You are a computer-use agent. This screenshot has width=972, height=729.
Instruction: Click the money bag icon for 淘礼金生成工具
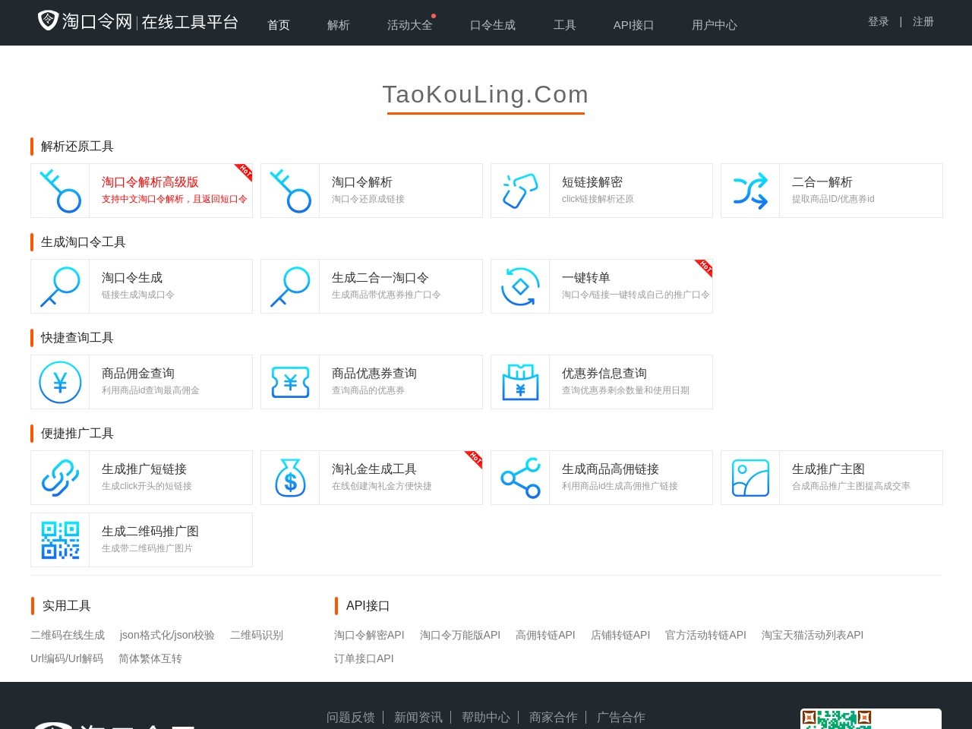290,478
